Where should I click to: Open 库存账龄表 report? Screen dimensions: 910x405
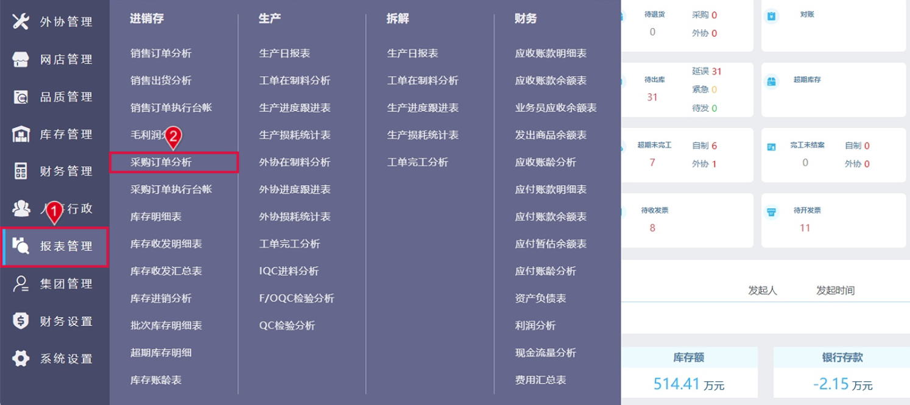coord(156,380)
